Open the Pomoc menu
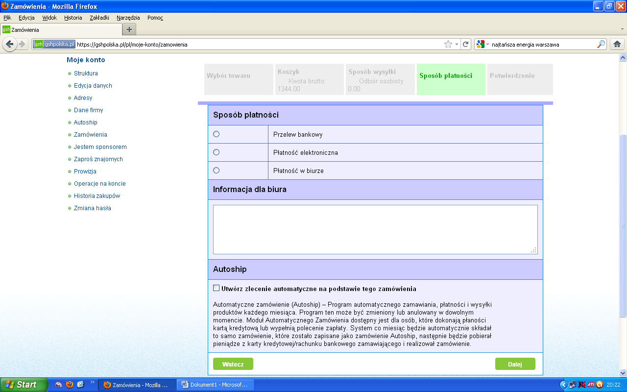 155,18
